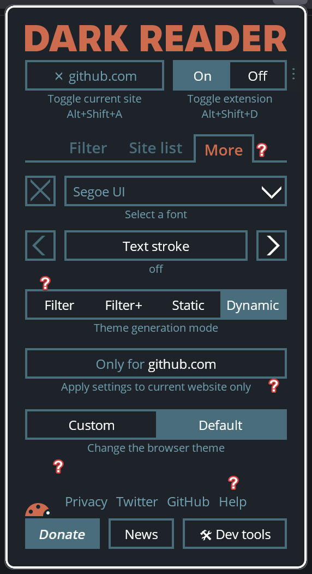This screenshot has height=574, width=312.
Task: Click the 'Theme generation mode' label
Action: pyautogui.click(x=156, y=328)
